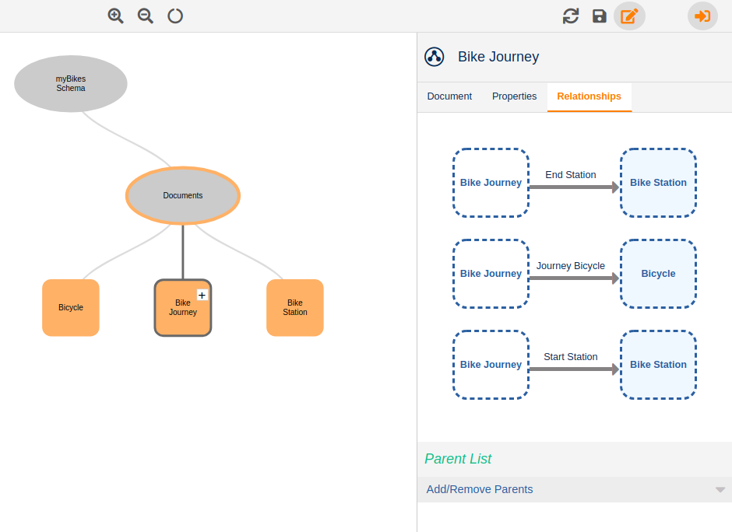Open the Properties tab

point(514,96)
